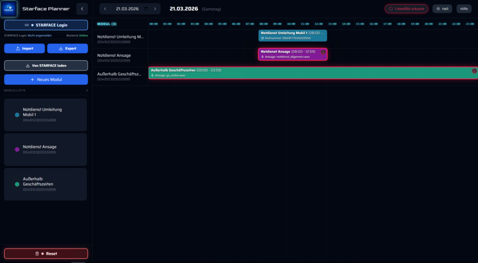Click the STARFACE Login button

(x=46, y=25)
